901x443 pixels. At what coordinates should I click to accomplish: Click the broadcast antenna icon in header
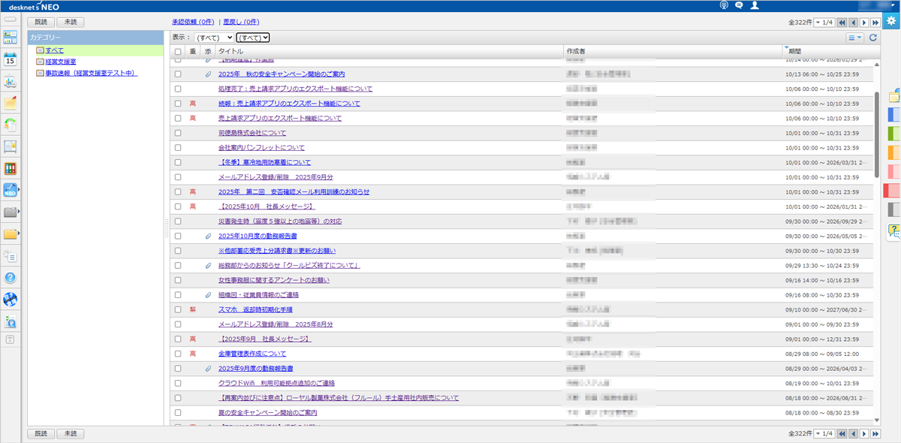[724, 5]
